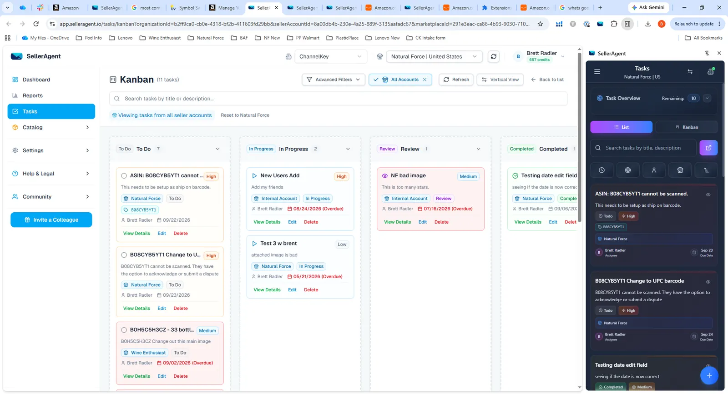728x394 pixels.
Task: Click the swap arrows icon in Tasks panel header
Action: coord(690,72)
